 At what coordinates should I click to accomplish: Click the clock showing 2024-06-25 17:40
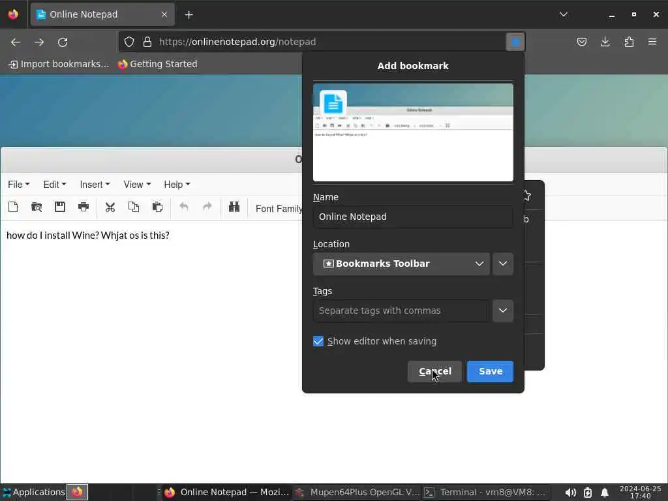click(x=641, y=493)
